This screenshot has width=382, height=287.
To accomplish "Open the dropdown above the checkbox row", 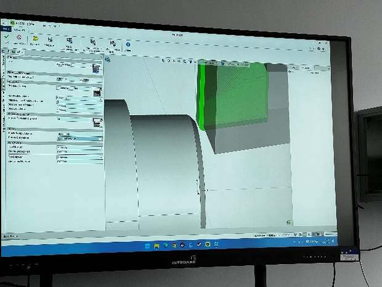I will click(x=79, y=98).
